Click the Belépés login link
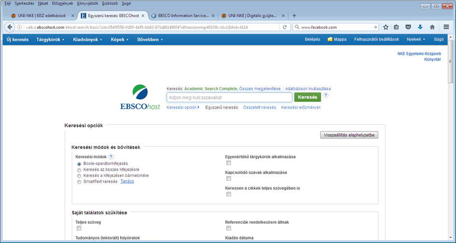This screenshot has width=456, height=243. 312,39
